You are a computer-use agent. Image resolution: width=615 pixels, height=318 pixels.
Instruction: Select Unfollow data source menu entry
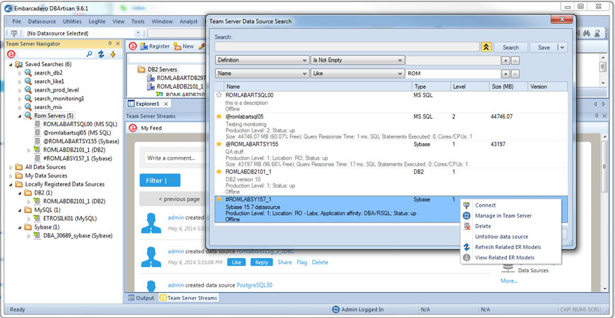point(502,237)
